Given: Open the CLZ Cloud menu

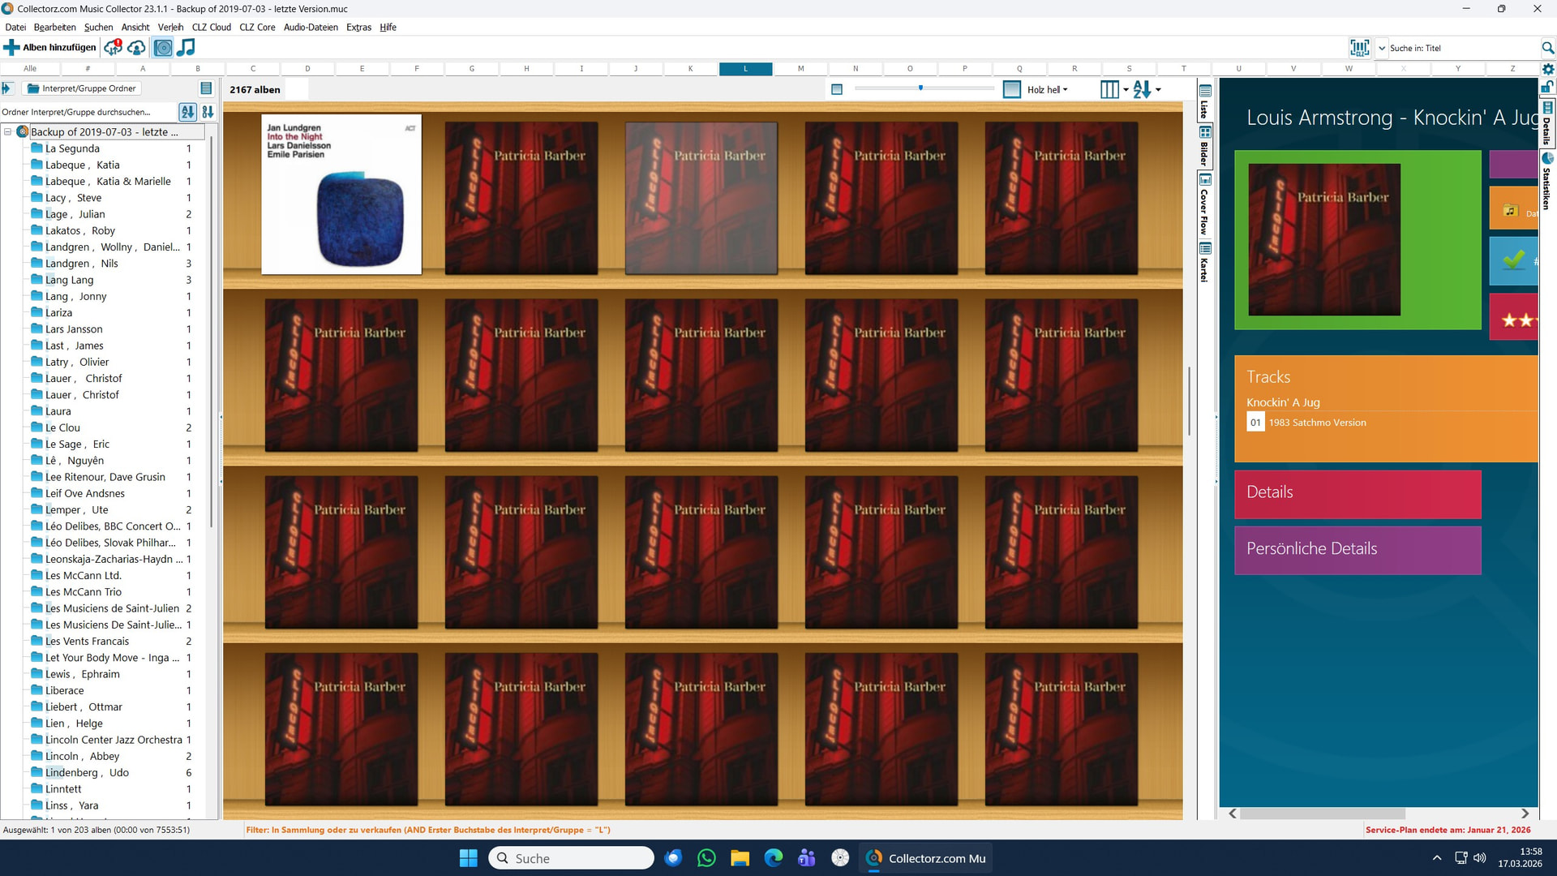Looking at the screenshot, I should click(211, 27).
